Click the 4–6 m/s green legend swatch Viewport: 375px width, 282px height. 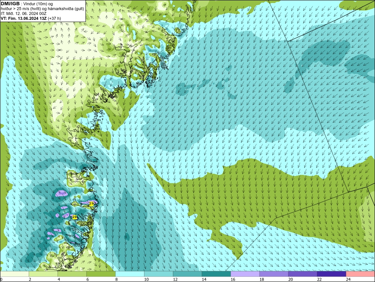[x=72, y=274]
